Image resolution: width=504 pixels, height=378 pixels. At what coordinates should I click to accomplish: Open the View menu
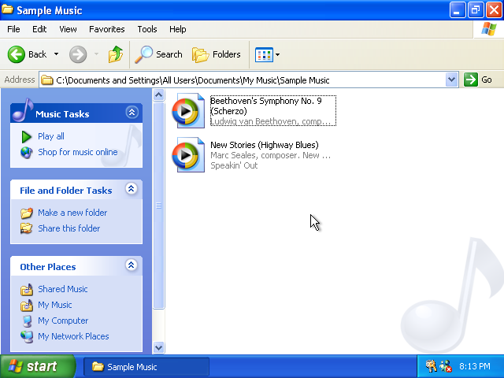68,29
